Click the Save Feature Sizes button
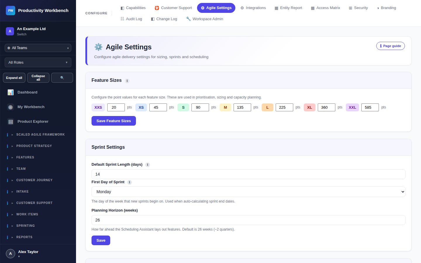Screen dimensions: 421x263 (x=114, y=121)
